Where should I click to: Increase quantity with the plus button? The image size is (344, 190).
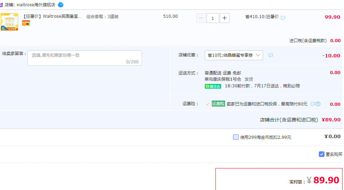(224, 18)
